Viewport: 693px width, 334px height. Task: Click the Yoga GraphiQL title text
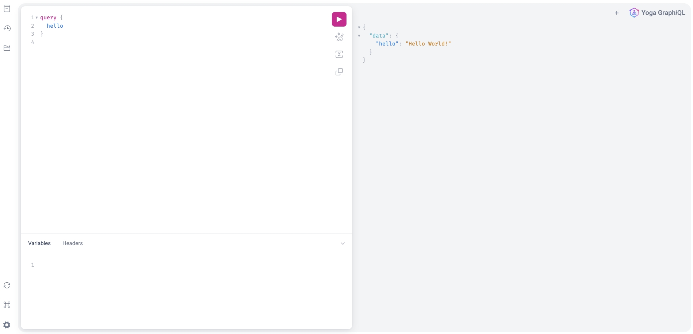(663, 13)
